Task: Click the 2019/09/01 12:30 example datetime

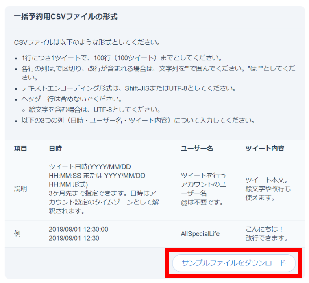Action: [x=74, y=238]
